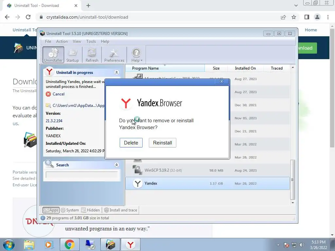This screenshot has width=335, height=251.
Task: Reload the Chrome page
Action: (x=28, y=17)
